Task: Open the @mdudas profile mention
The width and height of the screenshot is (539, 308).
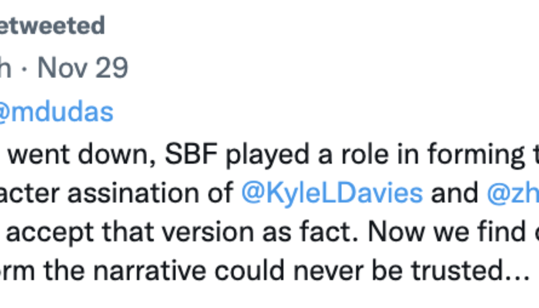Action: 57,111
